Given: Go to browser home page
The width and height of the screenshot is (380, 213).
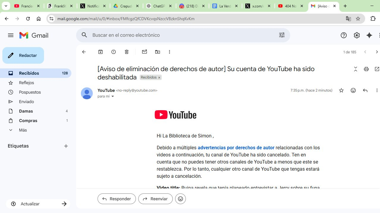Looking at the screenshot, I should pyautogui.click(x=39, y=19).
